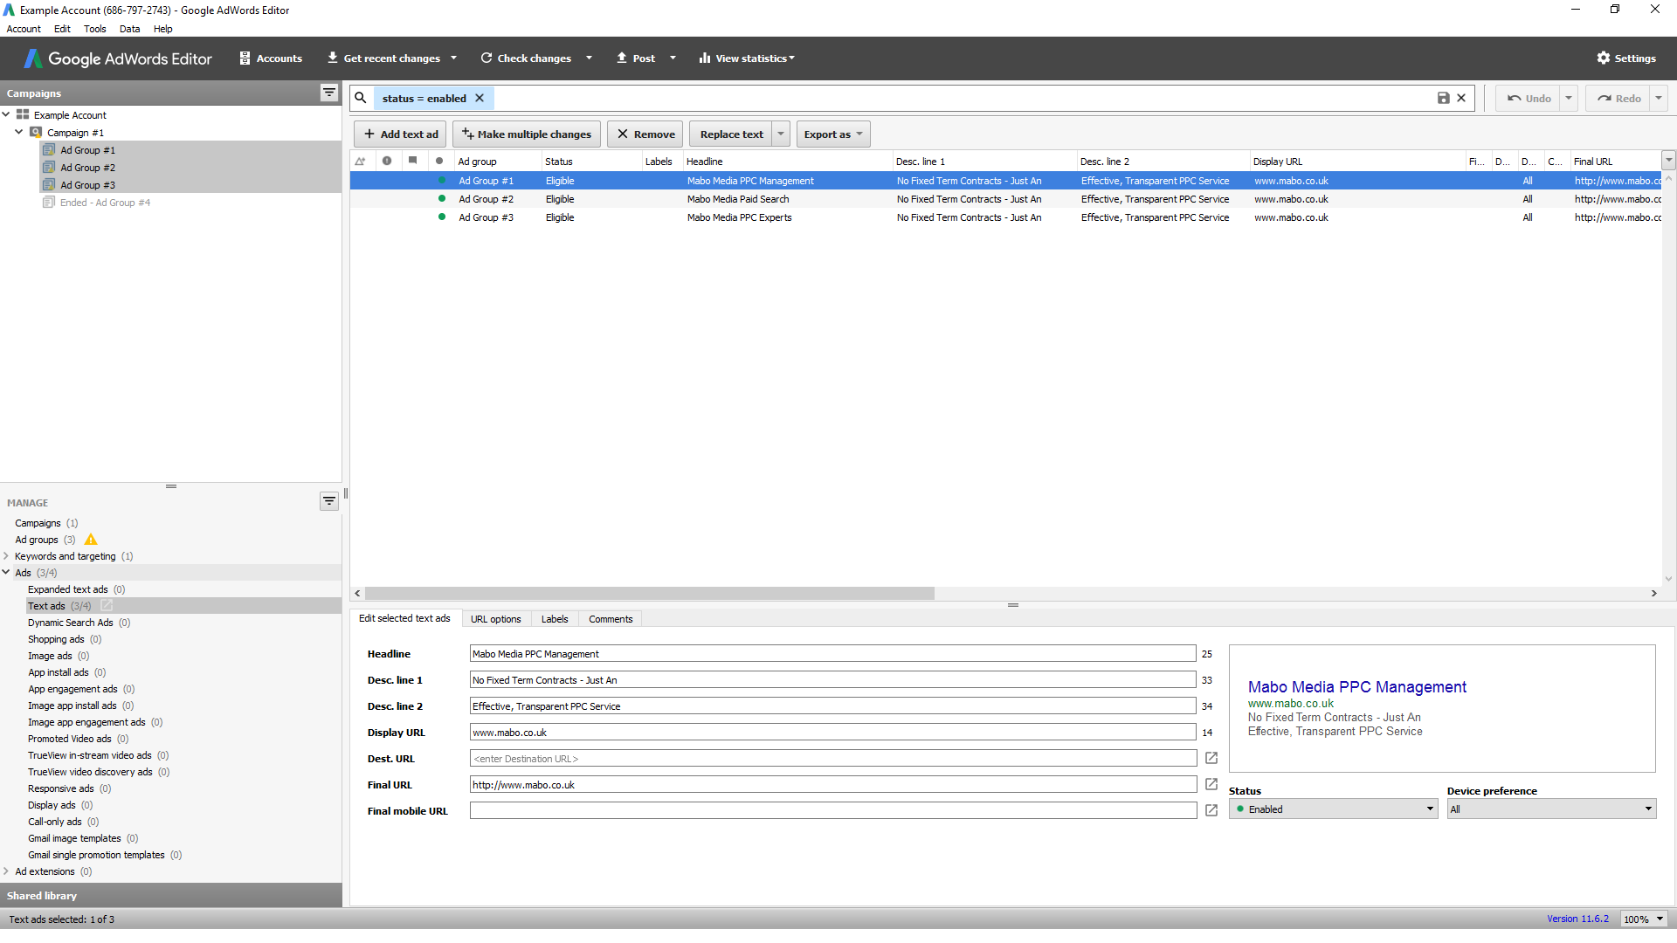Open View statistics dropdown
The width and height of the screenshot is (1677, 943).
tap(747, 59)
